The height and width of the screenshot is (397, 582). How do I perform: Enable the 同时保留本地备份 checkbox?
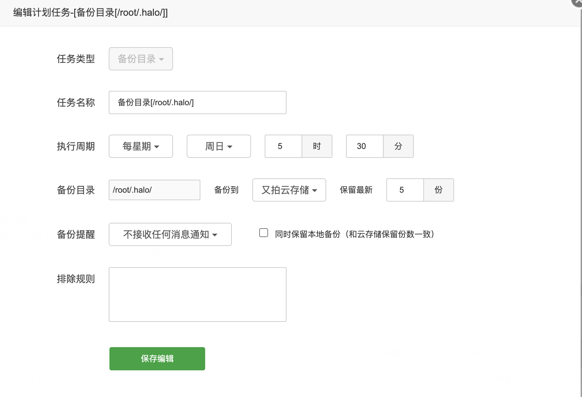pyautogui.click(x=264, y=233)
